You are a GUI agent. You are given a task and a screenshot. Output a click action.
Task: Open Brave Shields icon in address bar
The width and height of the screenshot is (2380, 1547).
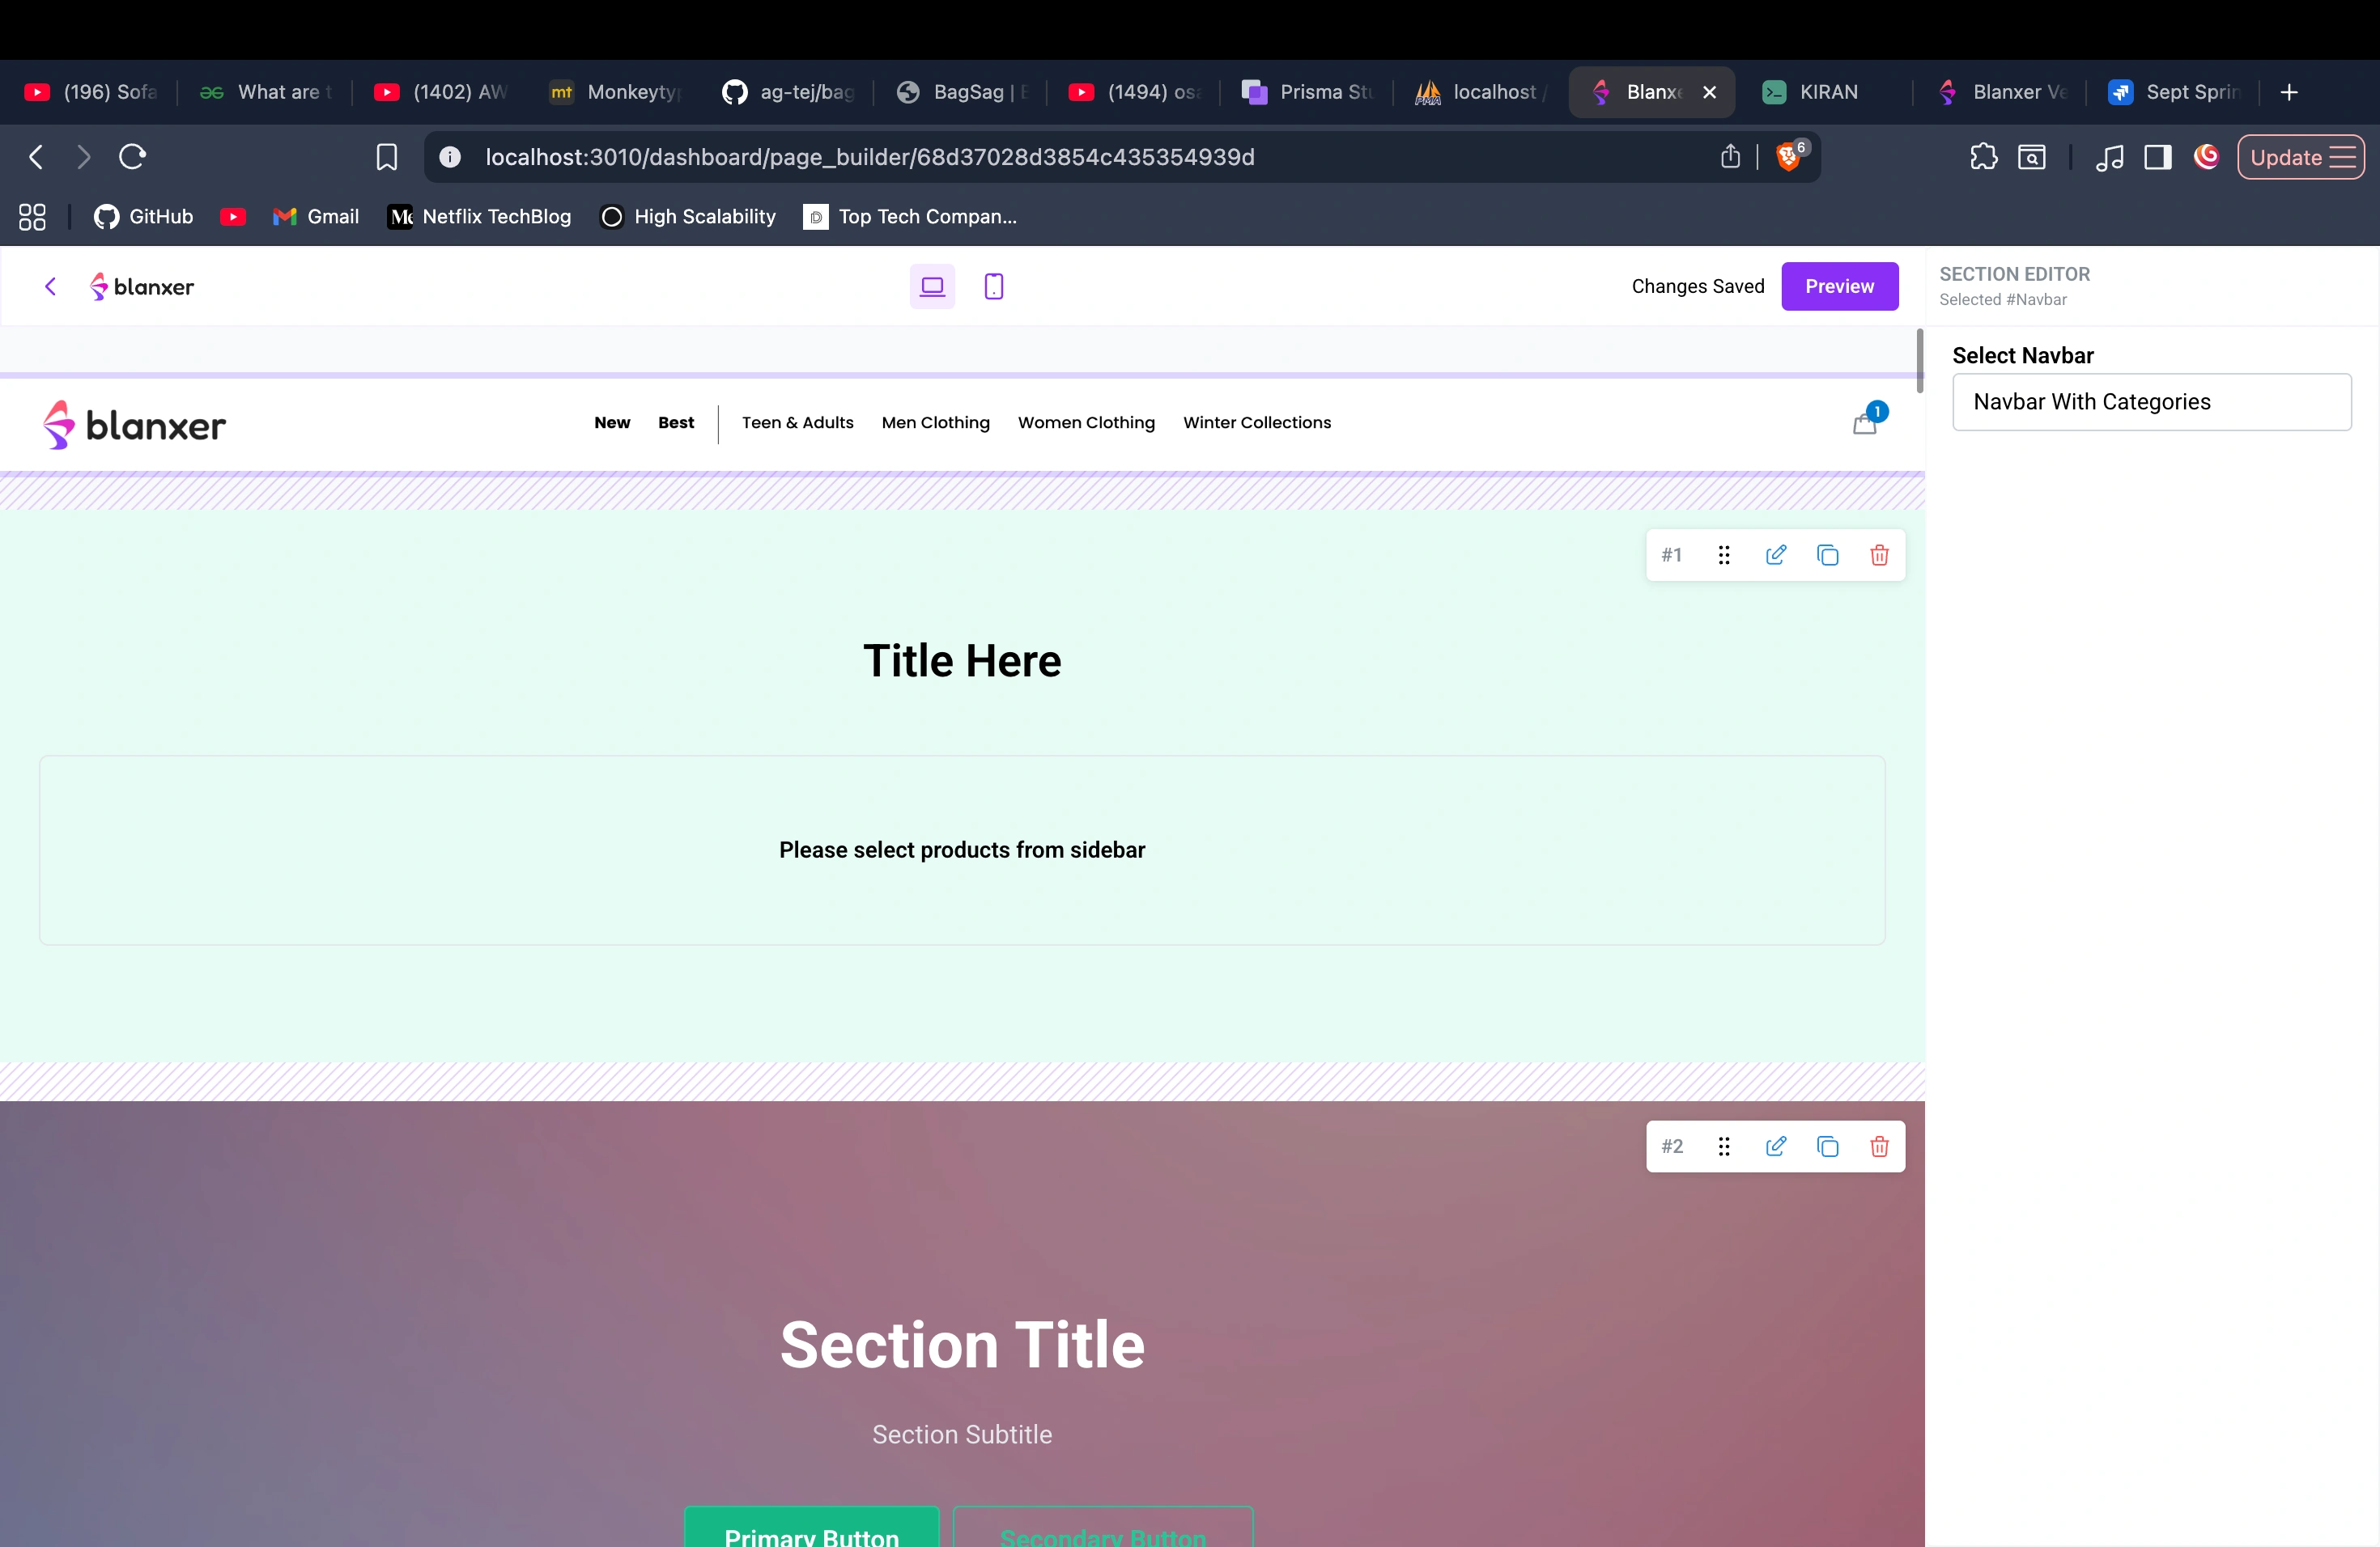pos(1789,157)
